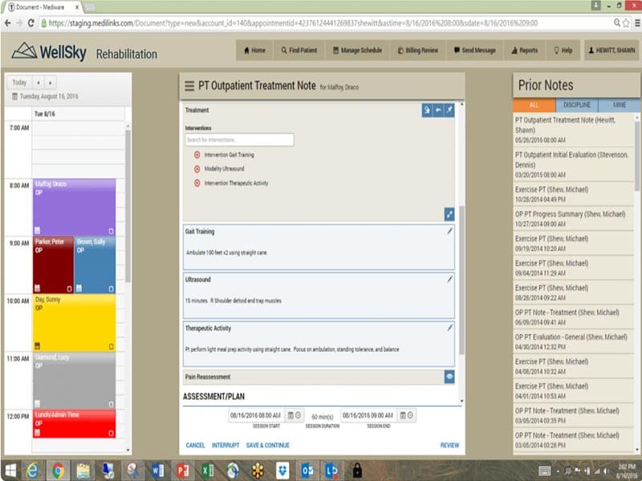This screenshot has width=642, height=481.
Task: Remove the Intervention Therapeutic Activity item
Action: 197,184
